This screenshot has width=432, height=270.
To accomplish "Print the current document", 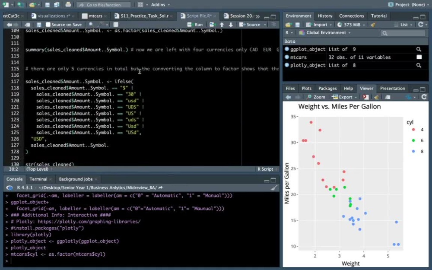I will [x=68, y=4].
